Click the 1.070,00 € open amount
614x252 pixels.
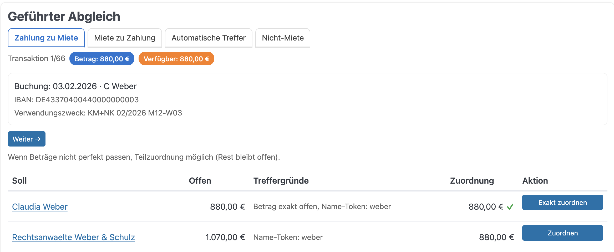[x=225, y=237]
